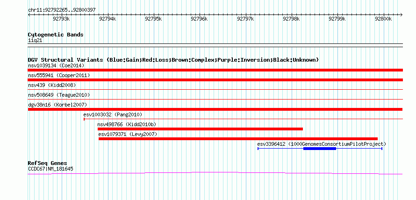Click the 92799k ruler position
The height and width of the screenshot is (200, 416).
pos(337,19)
